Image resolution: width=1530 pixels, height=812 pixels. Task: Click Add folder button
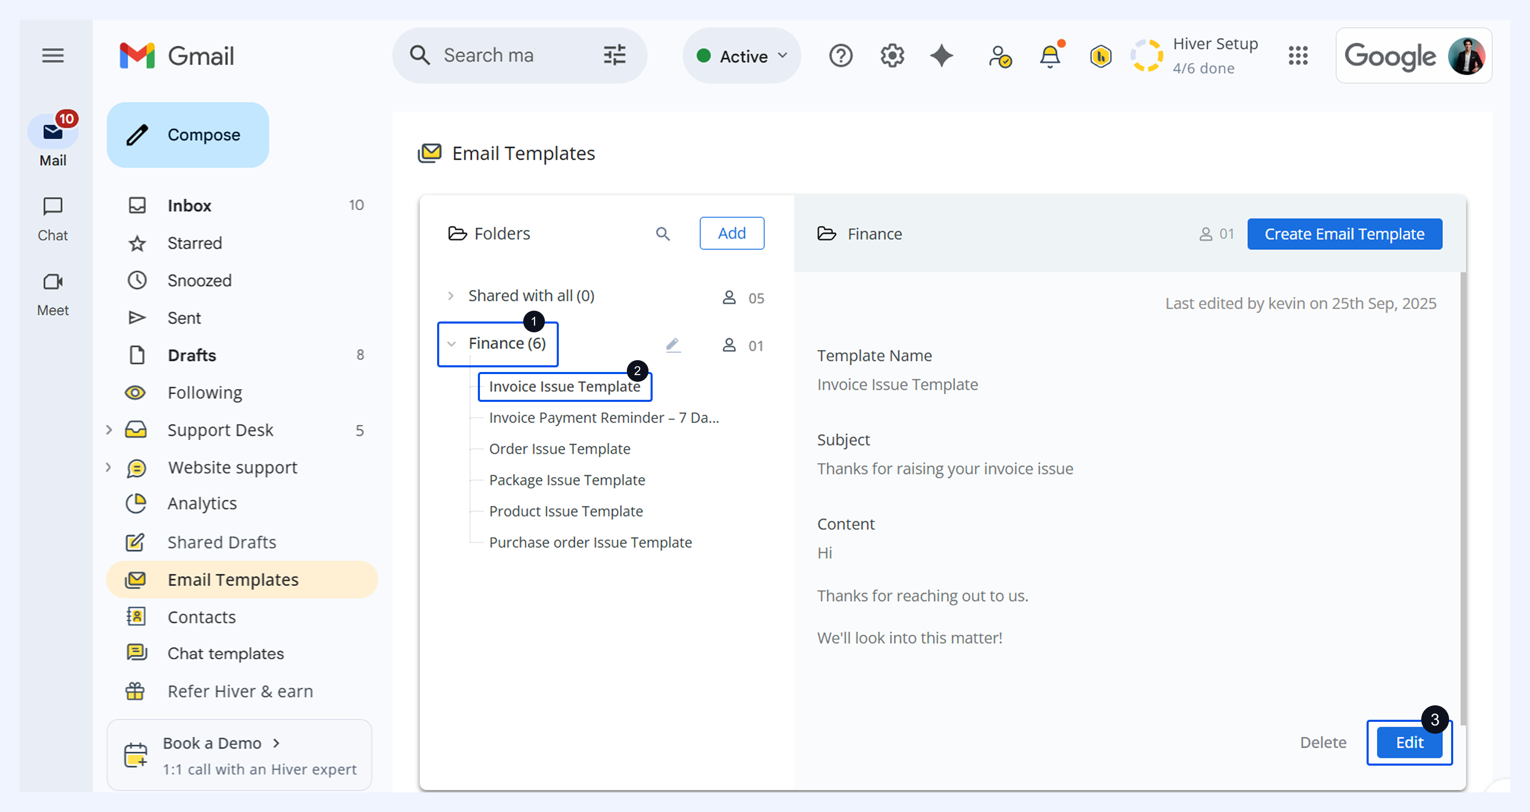pos(731,233)
